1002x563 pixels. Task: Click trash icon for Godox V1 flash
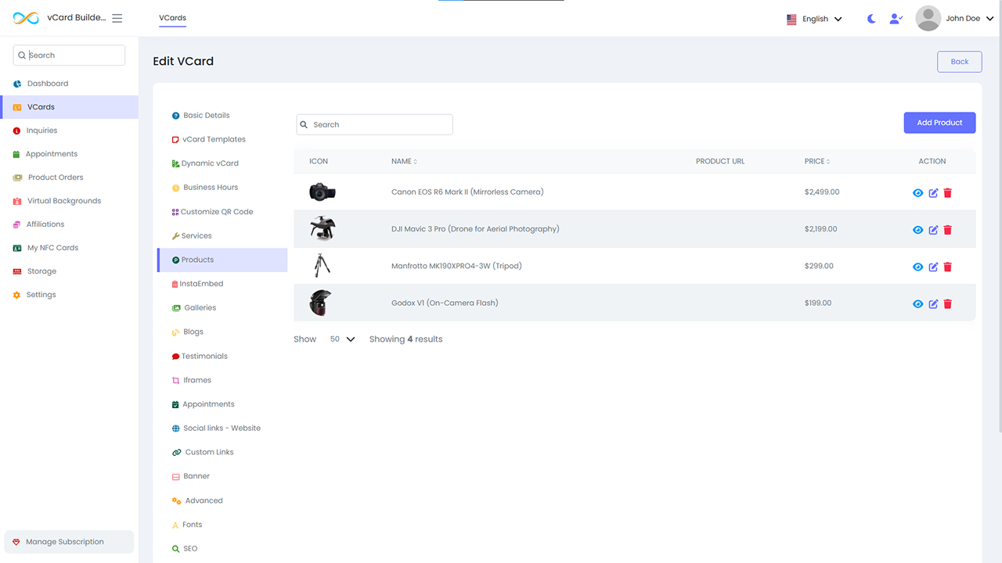pyautogui.click(x=947, y=304)
